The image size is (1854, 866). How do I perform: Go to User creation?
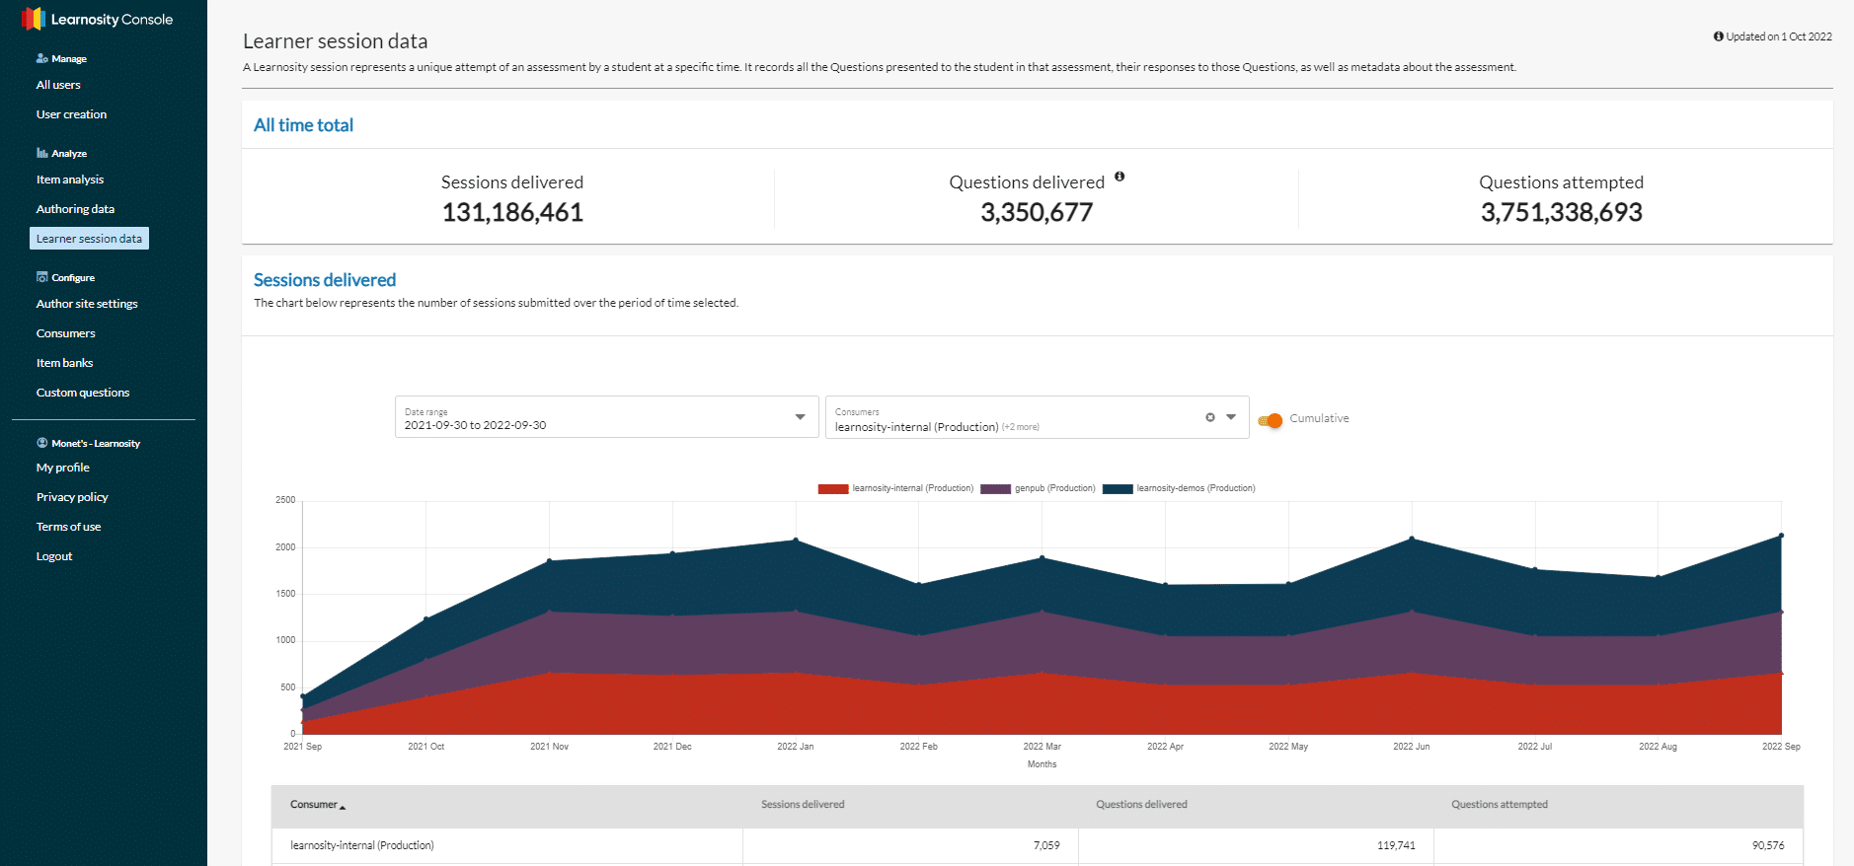(71, 114)
